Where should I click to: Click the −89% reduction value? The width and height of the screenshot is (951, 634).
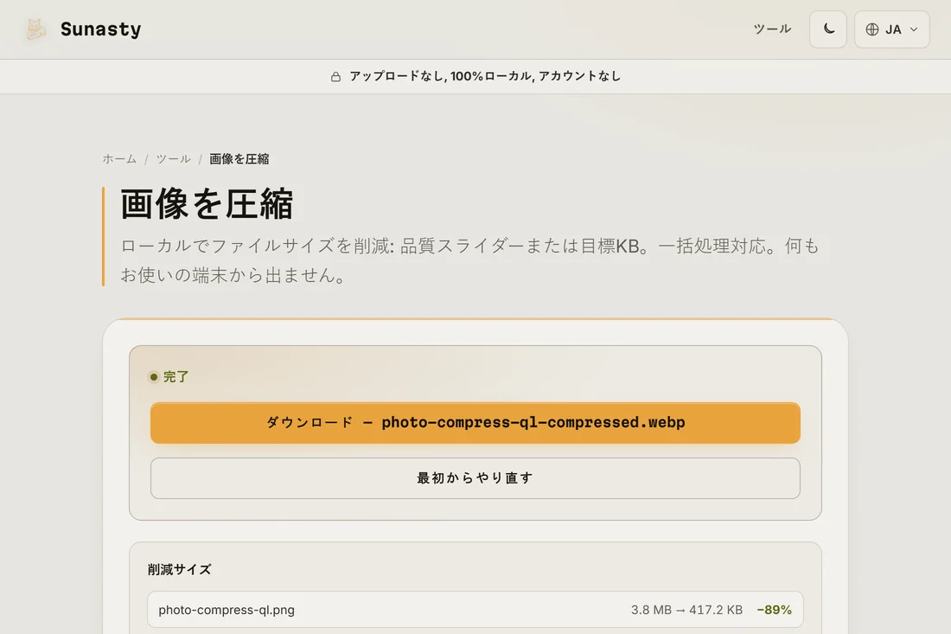[x=774, y=610]
